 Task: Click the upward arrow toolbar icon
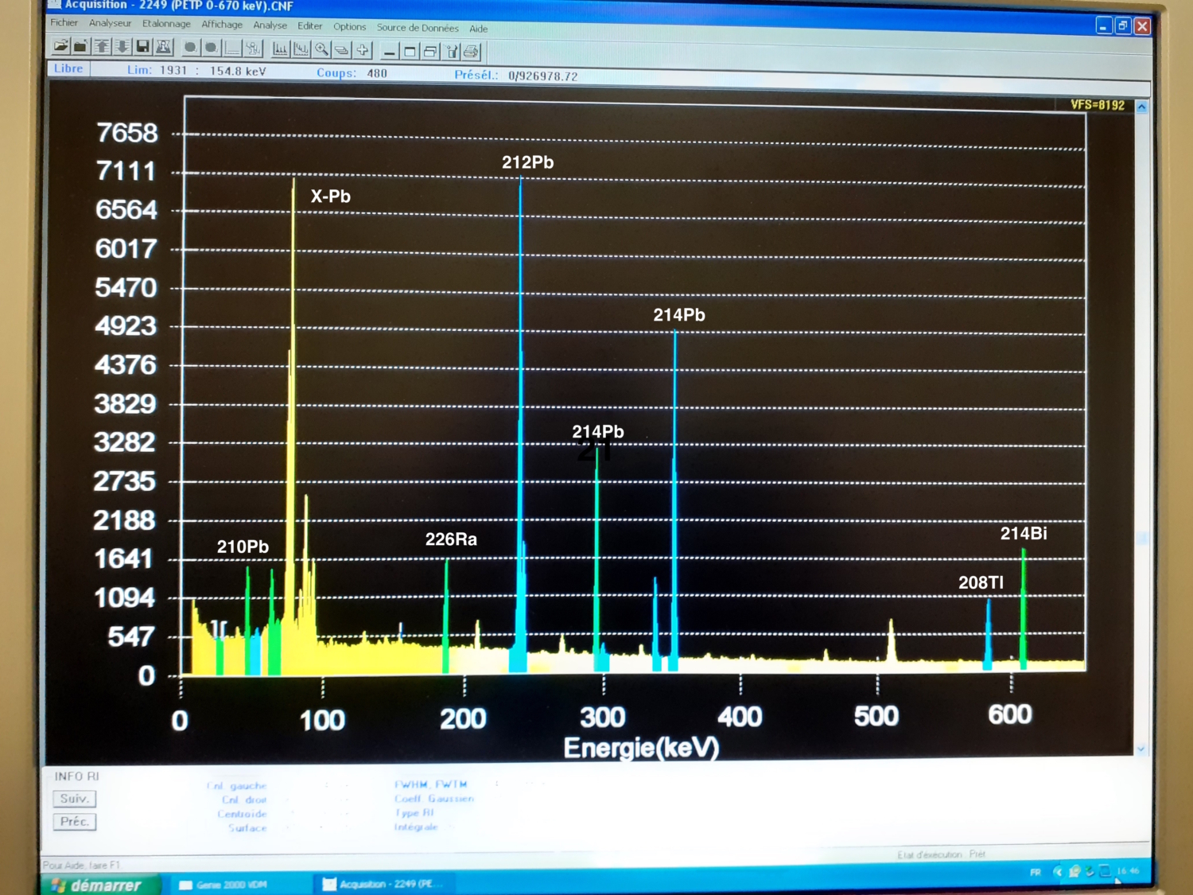pos(102,47)
